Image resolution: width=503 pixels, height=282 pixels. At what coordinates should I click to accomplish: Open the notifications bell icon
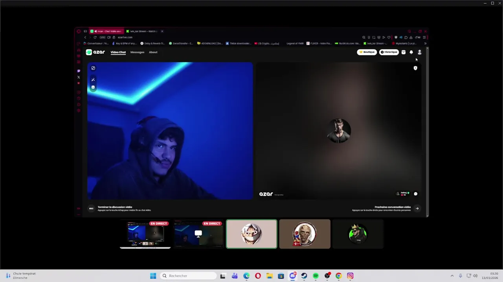click(411, 52)
